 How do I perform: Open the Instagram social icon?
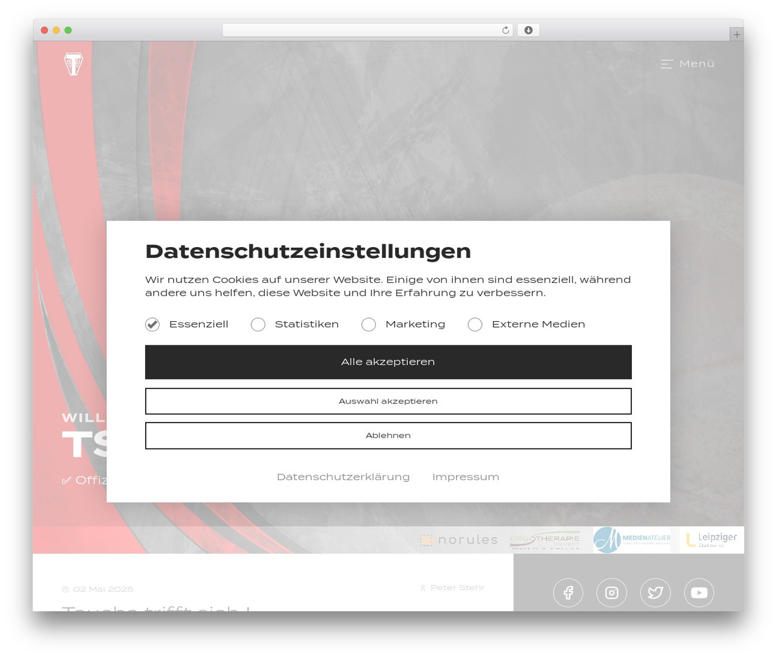612,592
